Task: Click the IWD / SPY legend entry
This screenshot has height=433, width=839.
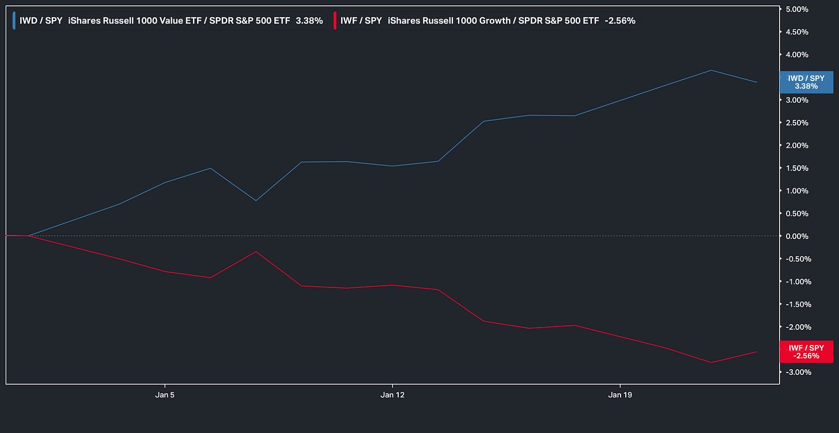Action: [169, 21]
